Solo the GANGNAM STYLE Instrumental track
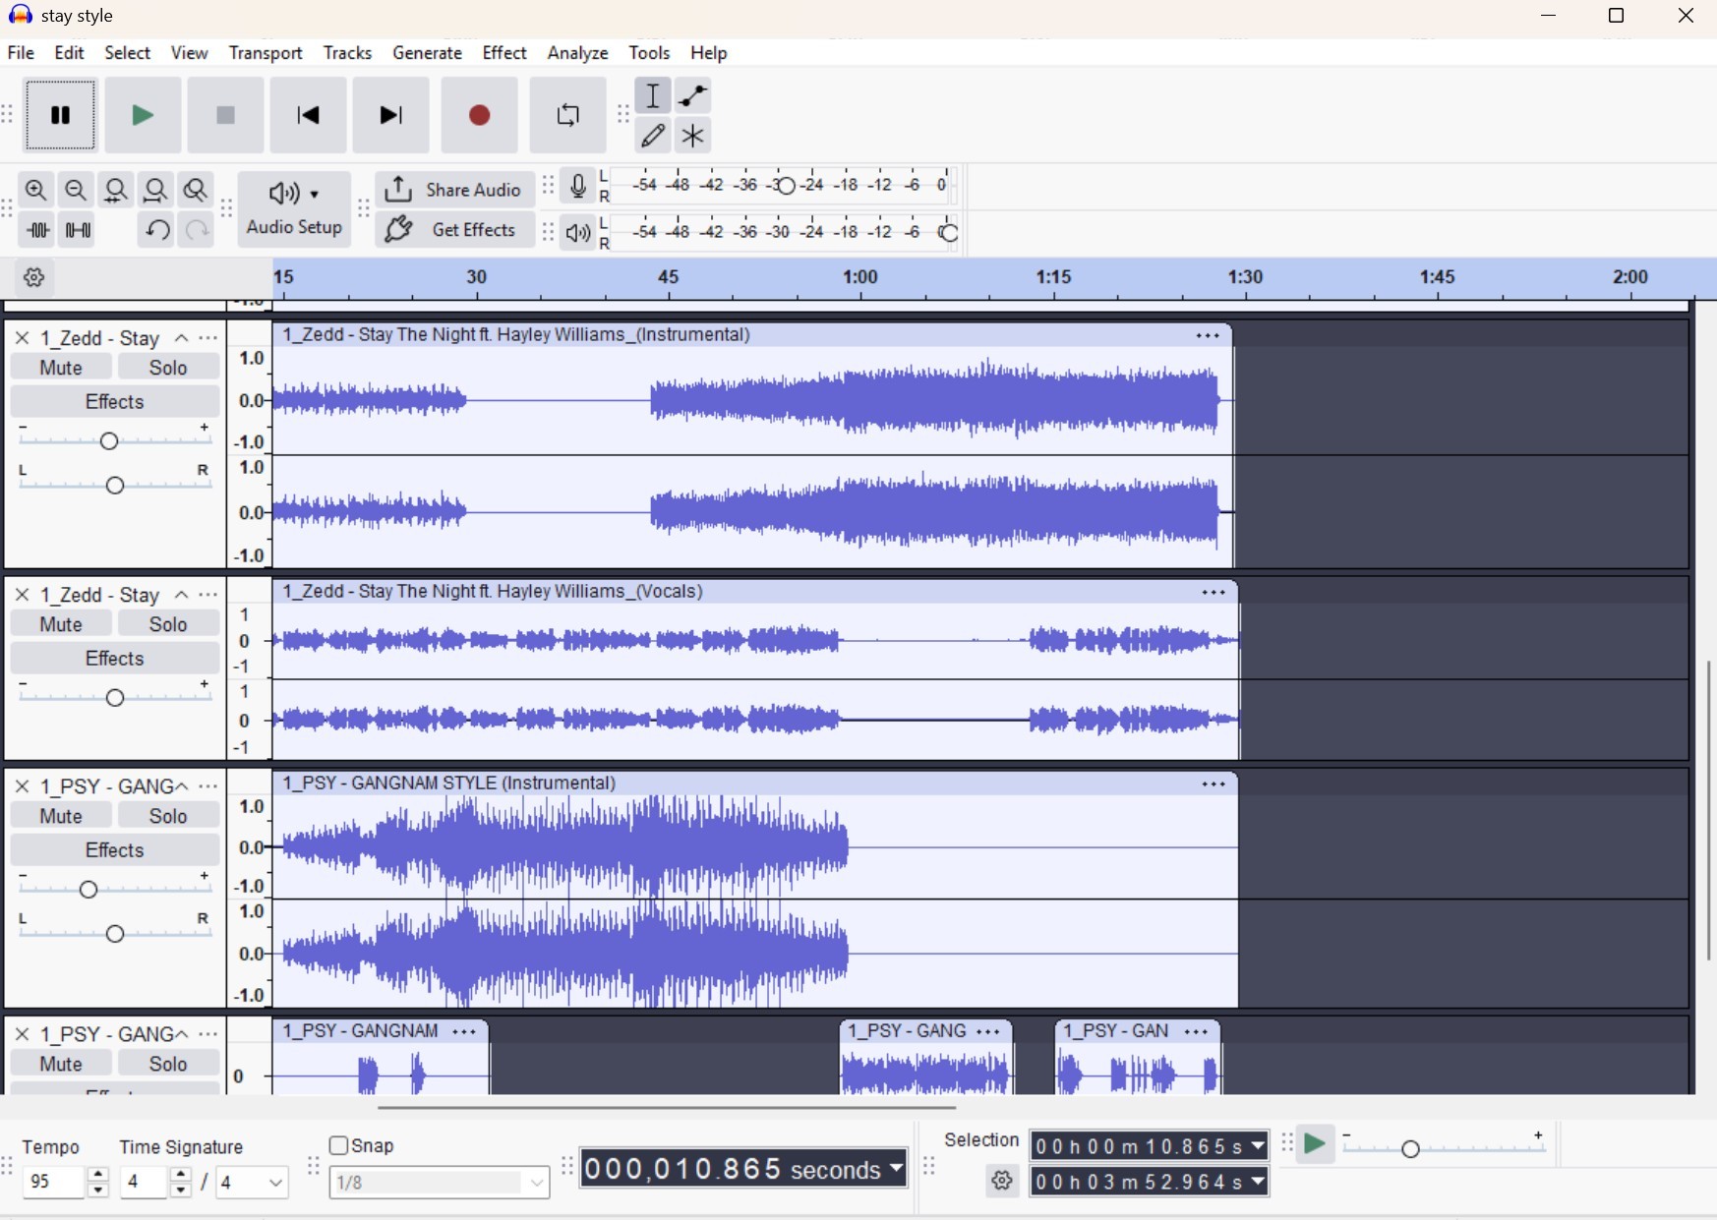The image size is (1717, 1220). 167,815
